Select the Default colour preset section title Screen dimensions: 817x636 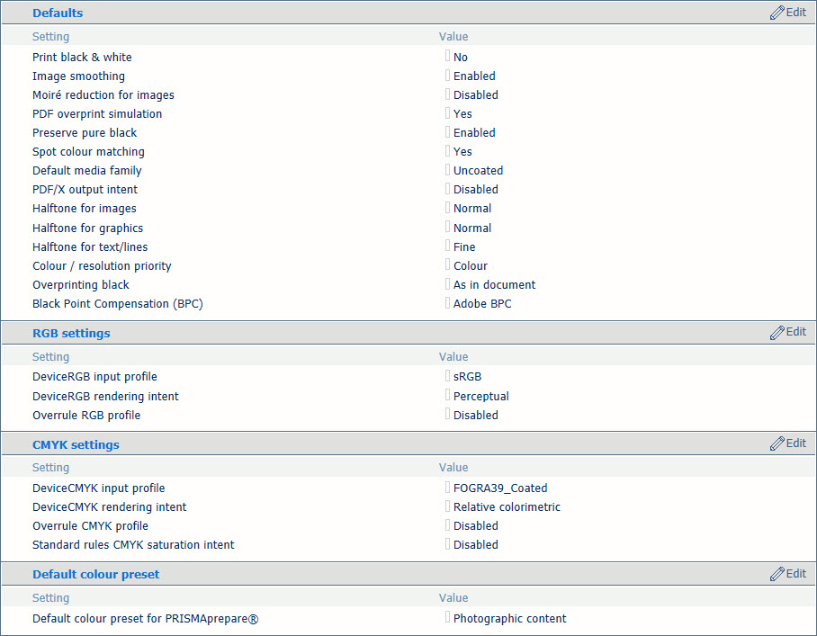[96, 575]
